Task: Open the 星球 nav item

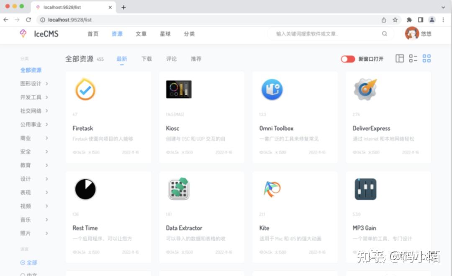Action: pos(165,34)
